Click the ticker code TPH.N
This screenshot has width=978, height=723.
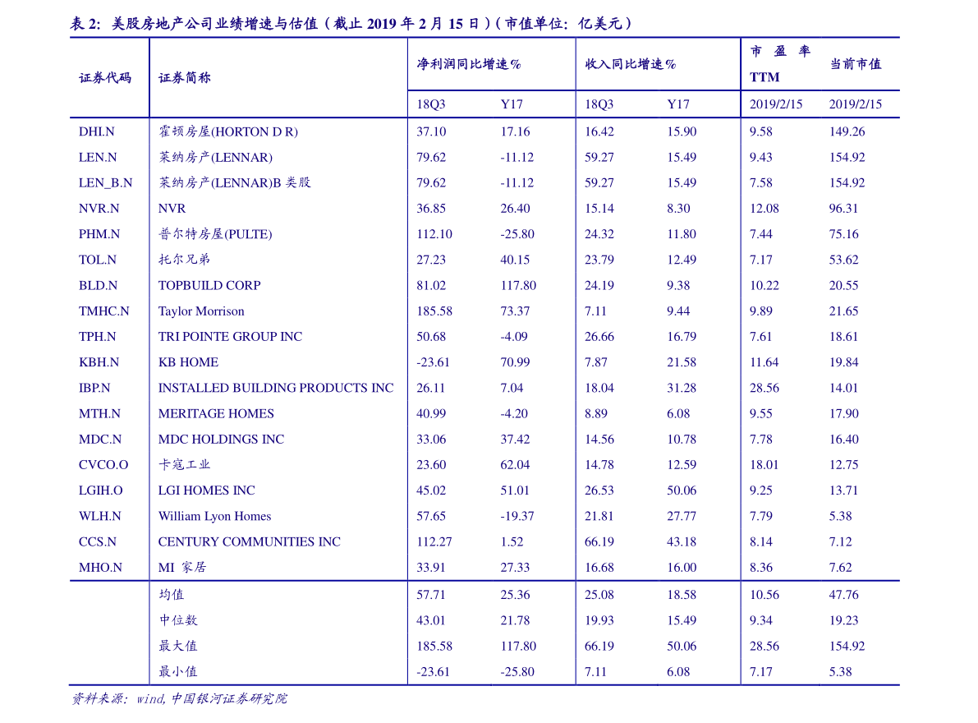point(97,336)
